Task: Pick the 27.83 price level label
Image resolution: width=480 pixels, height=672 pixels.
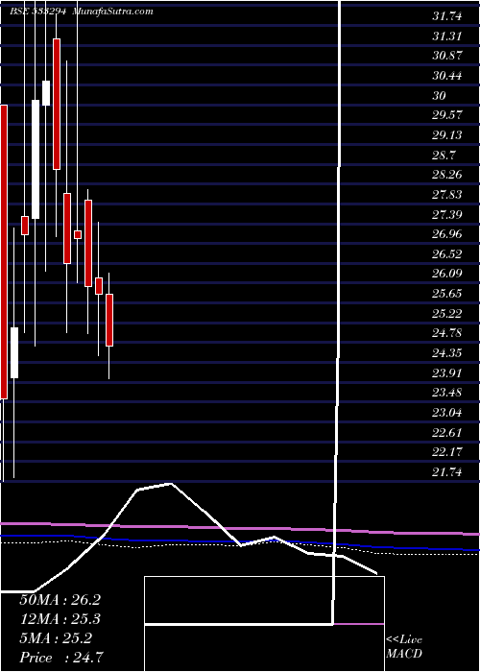Action: [x=447, y=195]
